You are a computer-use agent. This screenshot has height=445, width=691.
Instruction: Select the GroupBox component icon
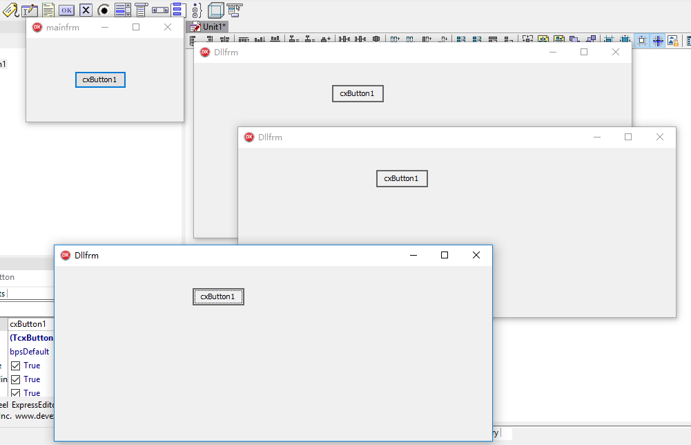[x=177, y=10]
